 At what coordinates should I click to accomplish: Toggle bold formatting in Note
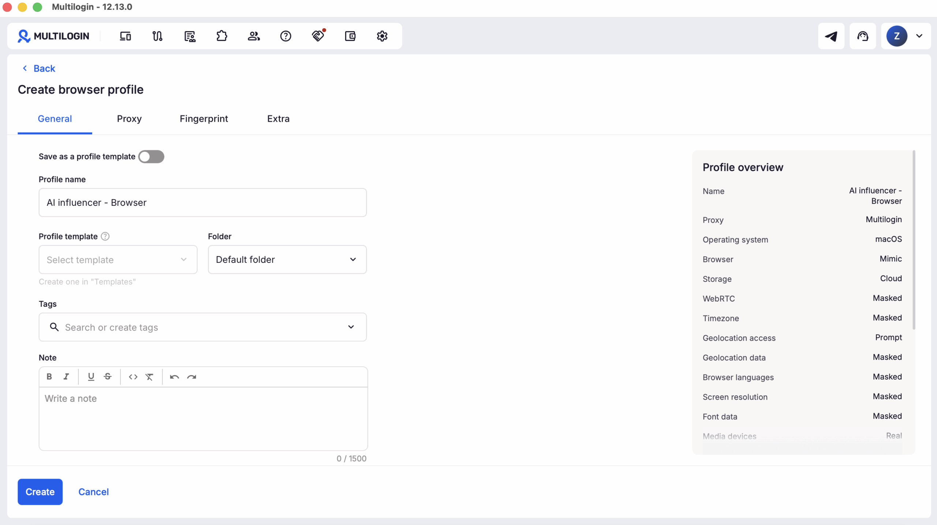click(49, 377)
